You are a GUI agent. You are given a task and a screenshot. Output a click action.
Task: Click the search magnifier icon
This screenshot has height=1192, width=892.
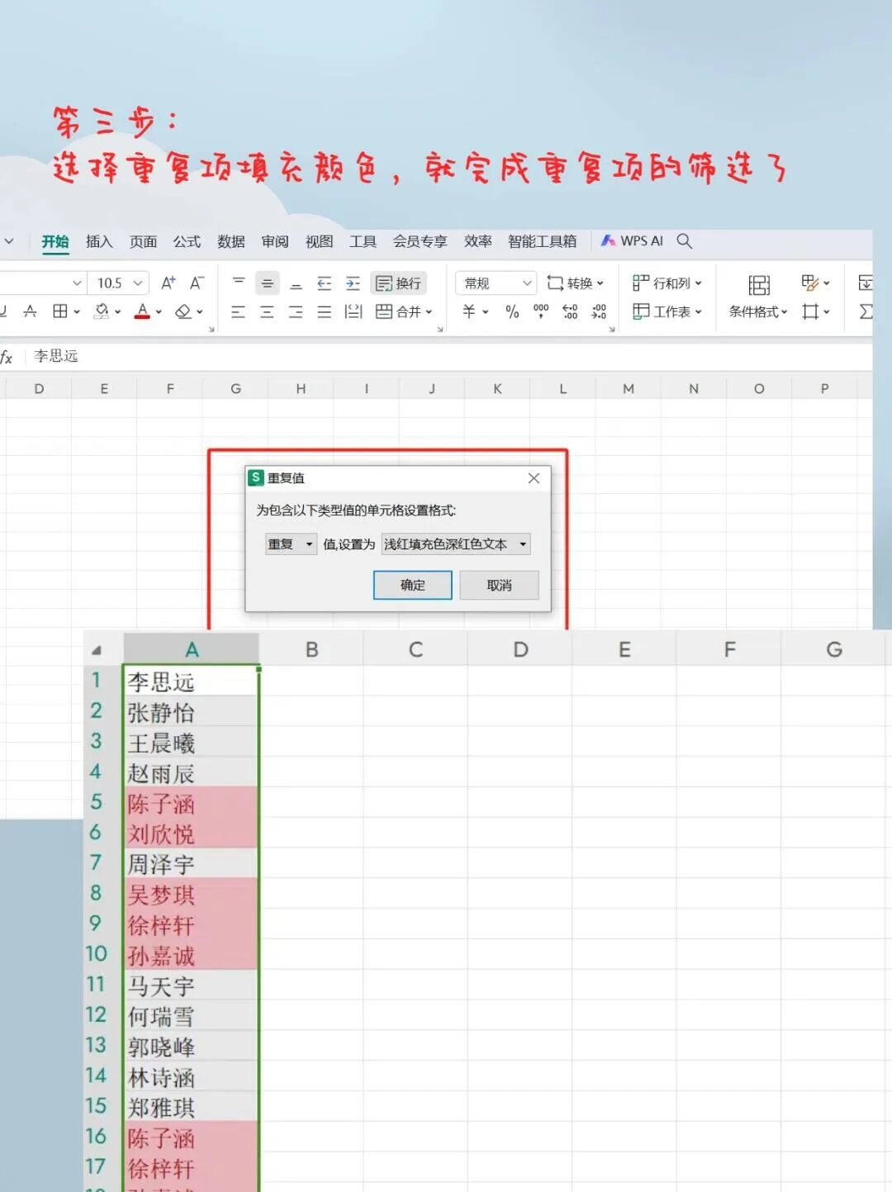(684, 240)
